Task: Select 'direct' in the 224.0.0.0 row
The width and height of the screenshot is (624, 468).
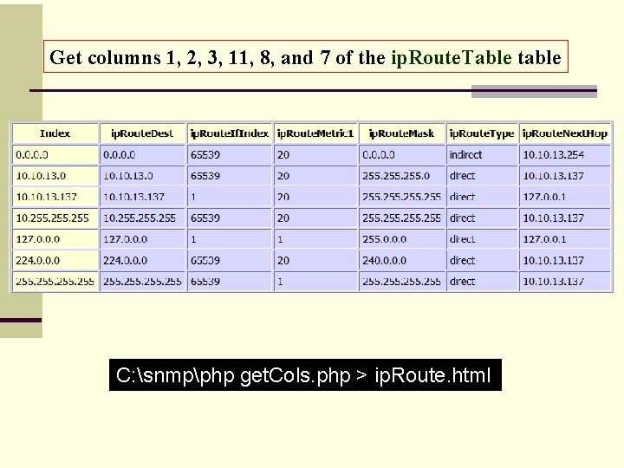Action: tap(482, 260)
